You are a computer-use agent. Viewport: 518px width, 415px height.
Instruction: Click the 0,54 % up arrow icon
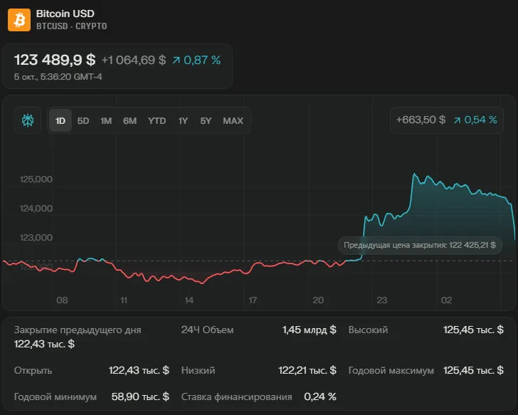click(x=457, y=120)
